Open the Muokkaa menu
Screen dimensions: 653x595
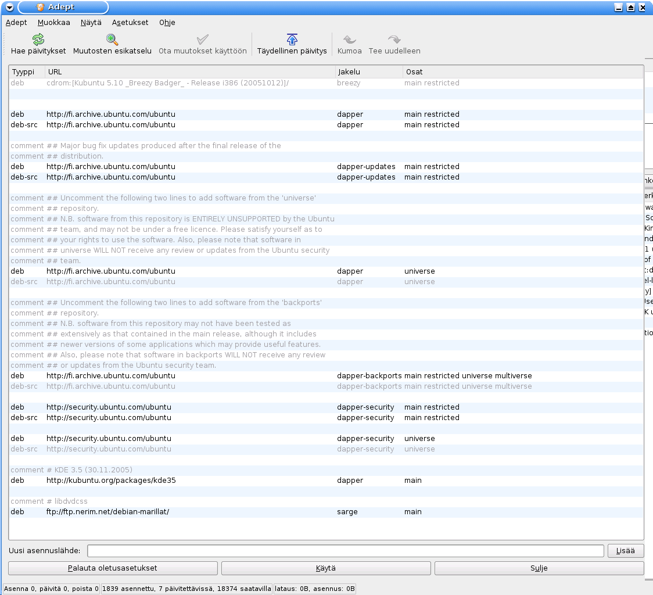[x=54, y=23]
